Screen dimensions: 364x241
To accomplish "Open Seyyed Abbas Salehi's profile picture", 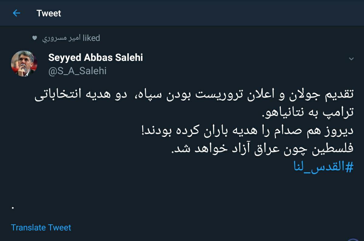I will pyautogui.click(x=24, y=64).
